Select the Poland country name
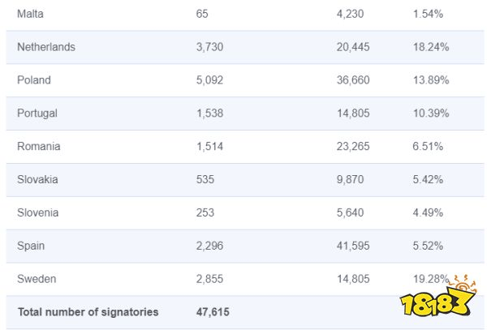This screenshot has width=487, height=330. (34, 80)
